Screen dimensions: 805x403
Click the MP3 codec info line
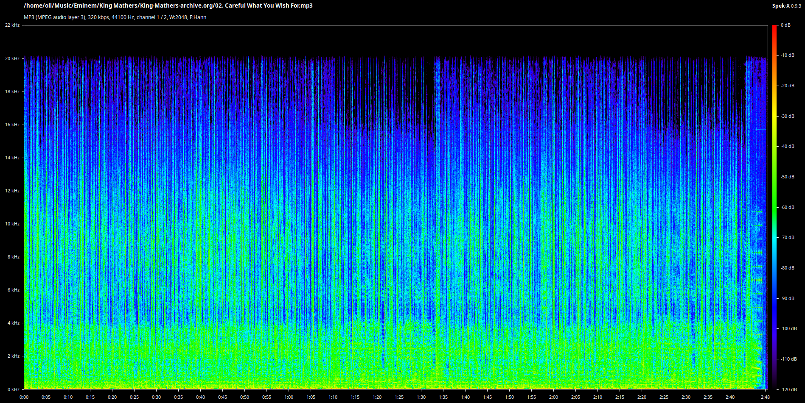115,17
